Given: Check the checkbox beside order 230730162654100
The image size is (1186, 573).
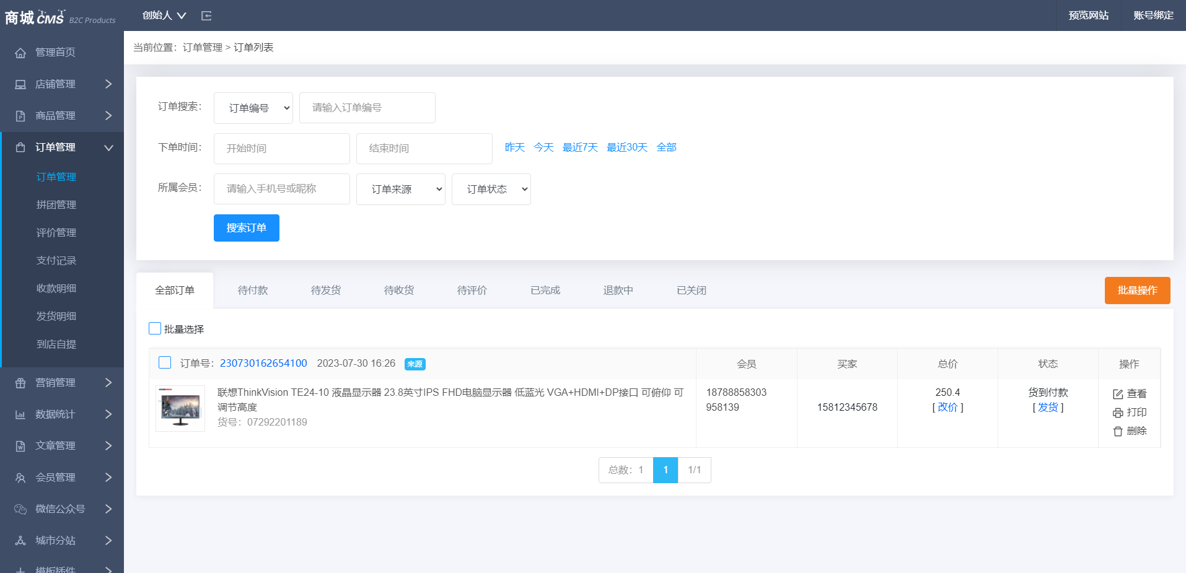Looking at the screenshot, I should (x=165, y=362).
